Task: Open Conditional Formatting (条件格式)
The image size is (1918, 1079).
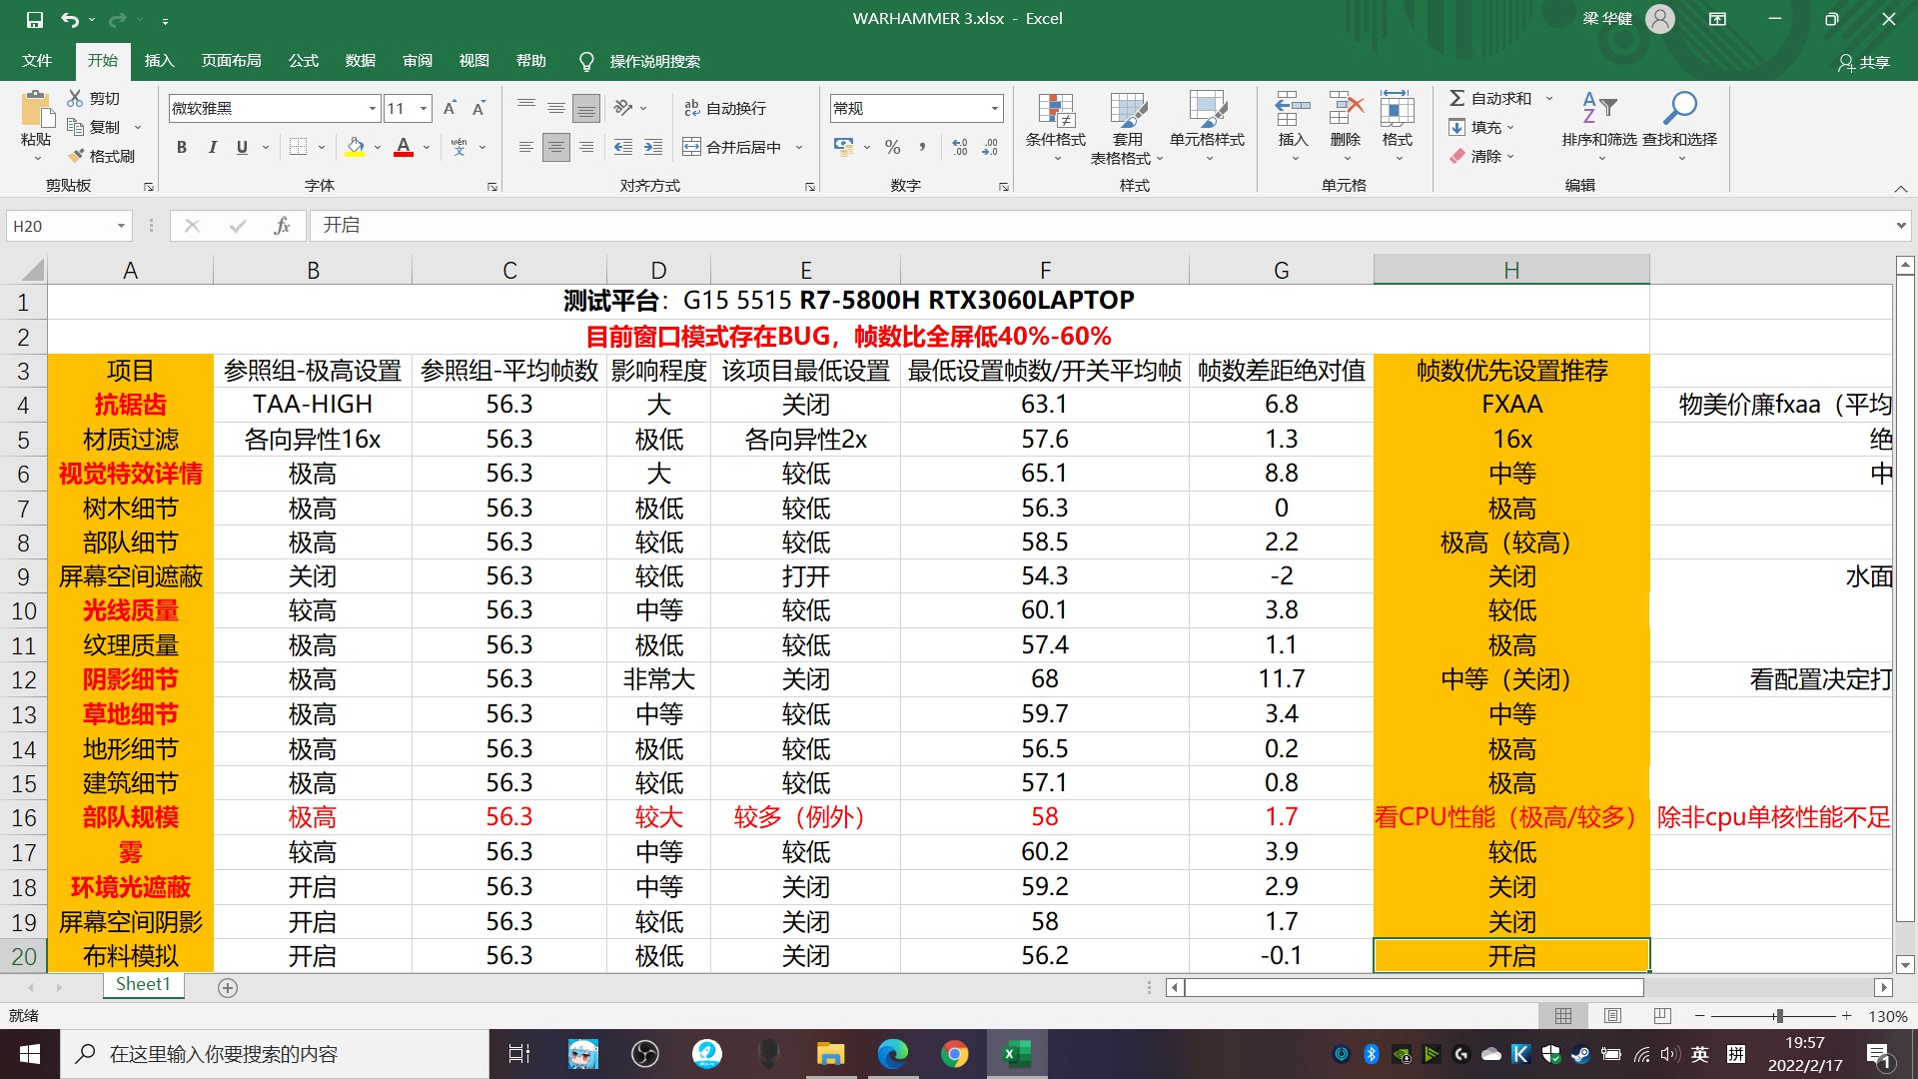Action: [1056, 128]
